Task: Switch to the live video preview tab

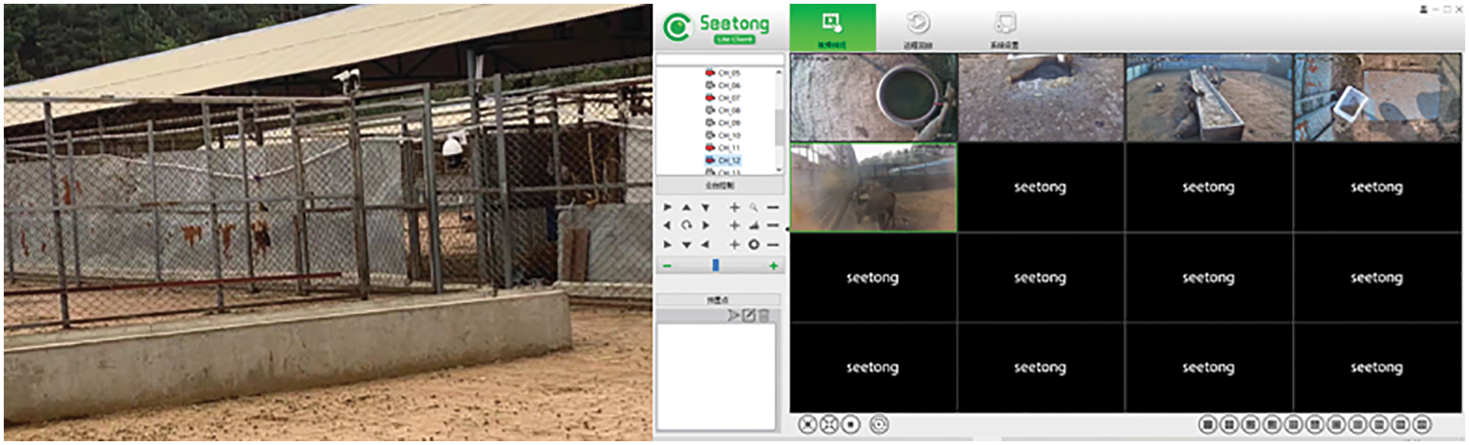Action: point(832,28)
